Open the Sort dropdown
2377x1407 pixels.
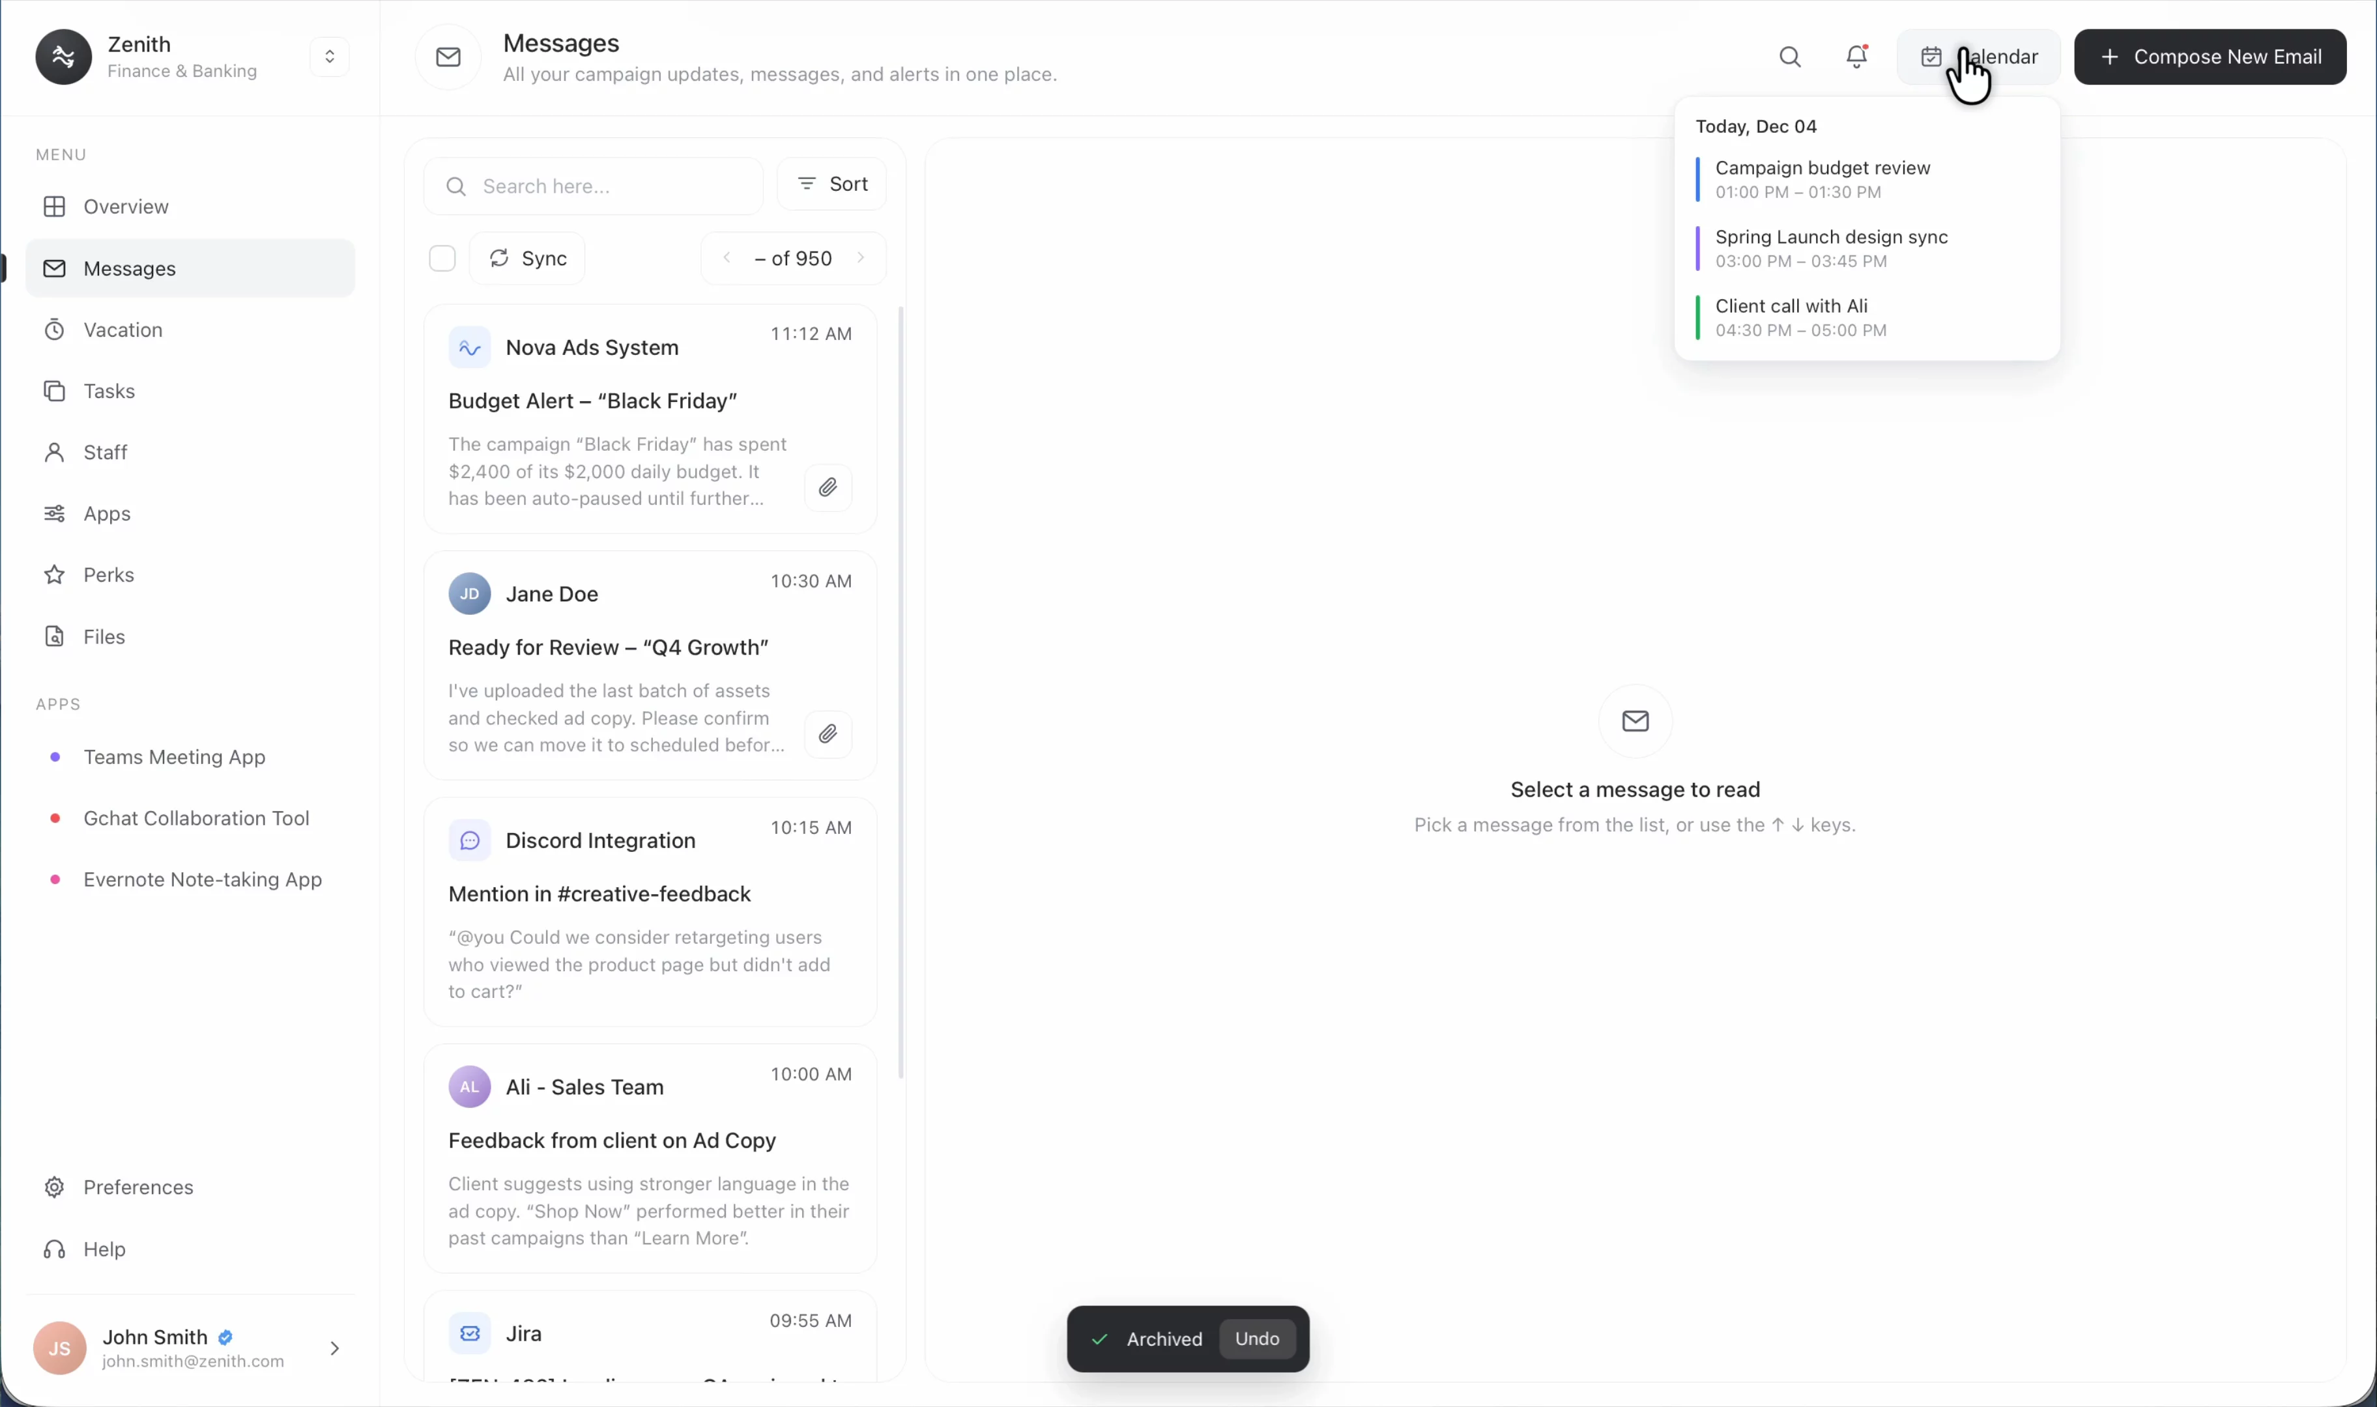[x=831, y=184]
